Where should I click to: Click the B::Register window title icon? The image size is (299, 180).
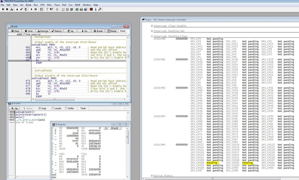(x=54, y=124)
